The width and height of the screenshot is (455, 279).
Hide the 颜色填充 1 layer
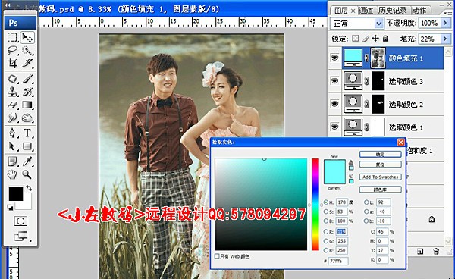pos(334,58)
